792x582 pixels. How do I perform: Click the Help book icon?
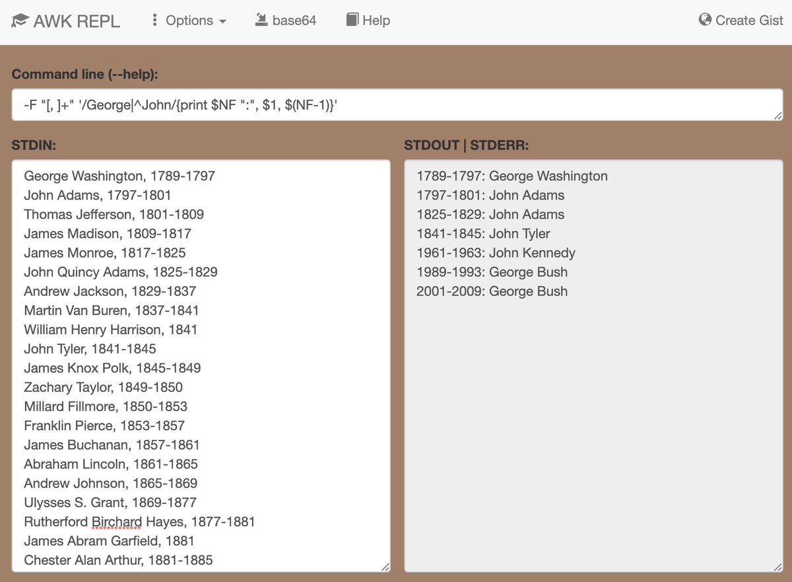point(352,20)
